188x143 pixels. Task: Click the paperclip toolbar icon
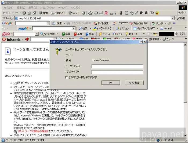click(x=136, y=13)
